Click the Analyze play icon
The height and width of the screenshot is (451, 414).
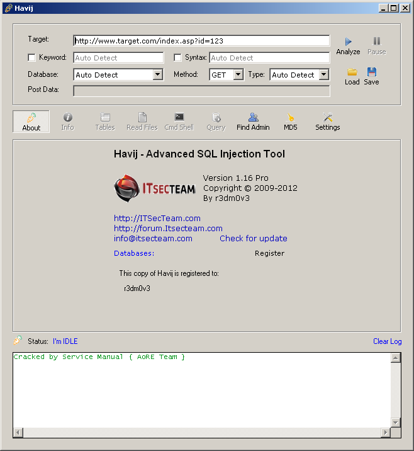tap(348, 42)
